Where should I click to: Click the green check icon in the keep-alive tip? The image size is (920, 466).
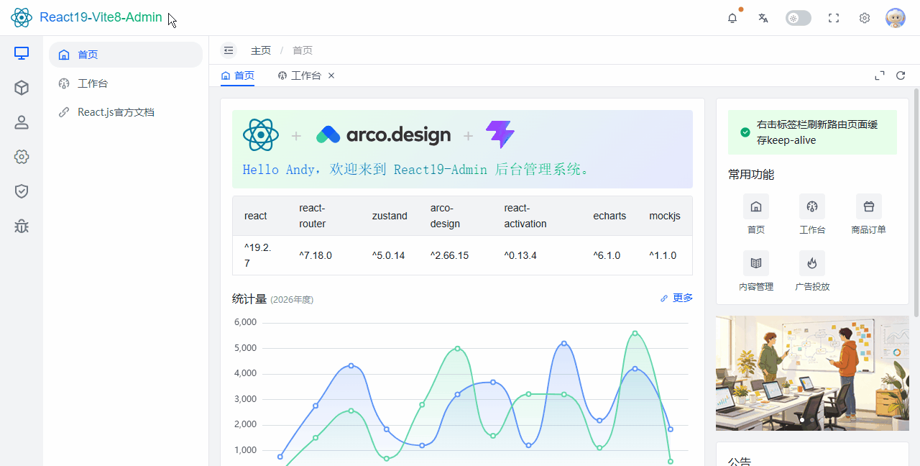745,132
